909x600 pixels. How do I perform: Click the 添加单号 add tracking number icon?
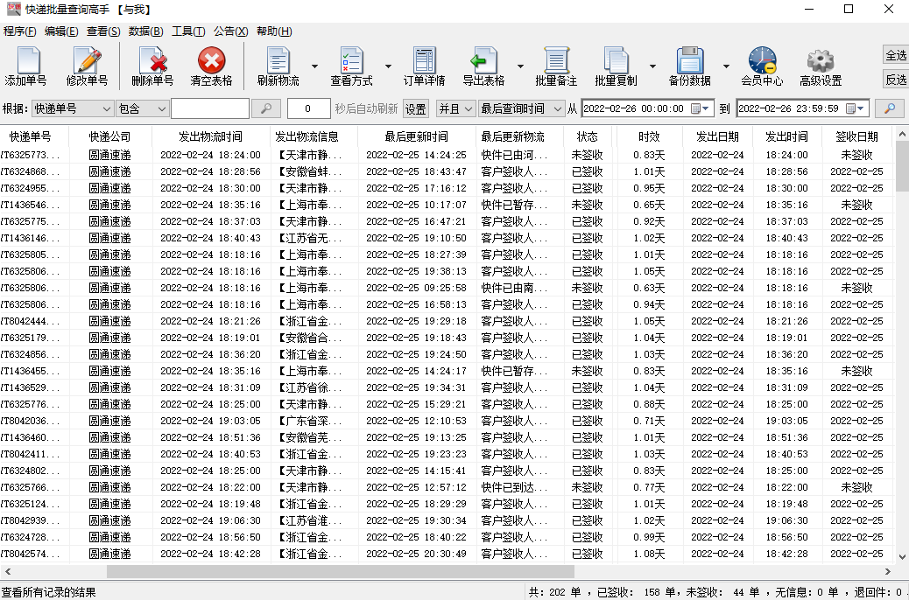click(25, 66)
